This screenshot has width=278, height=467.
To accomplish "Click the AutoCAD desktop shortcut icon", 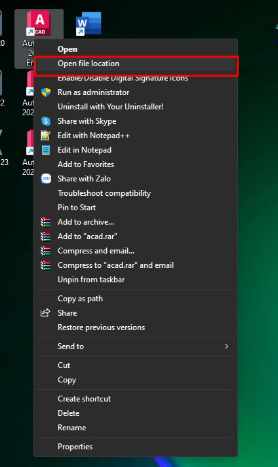I will click(x=39, y=24).
